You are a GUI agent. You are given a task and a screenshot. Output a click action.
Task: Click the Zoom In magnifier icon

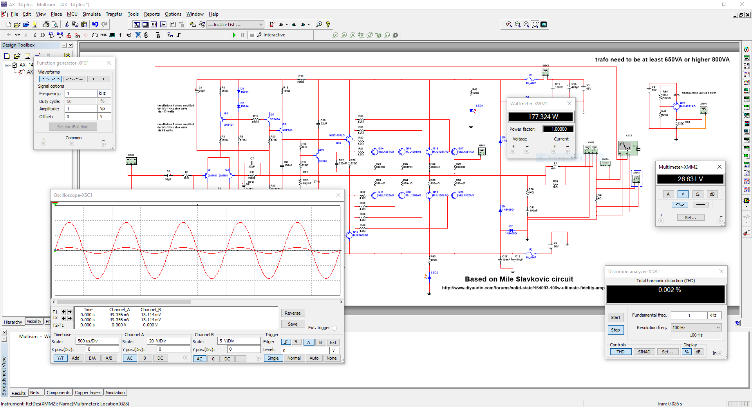click(509, 24)
